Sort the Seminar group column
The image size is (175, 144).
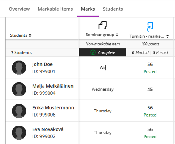[117, 35]
